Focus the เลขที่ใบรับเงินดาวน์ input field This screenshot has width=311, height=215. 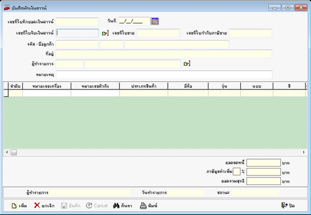coord(77,33)
